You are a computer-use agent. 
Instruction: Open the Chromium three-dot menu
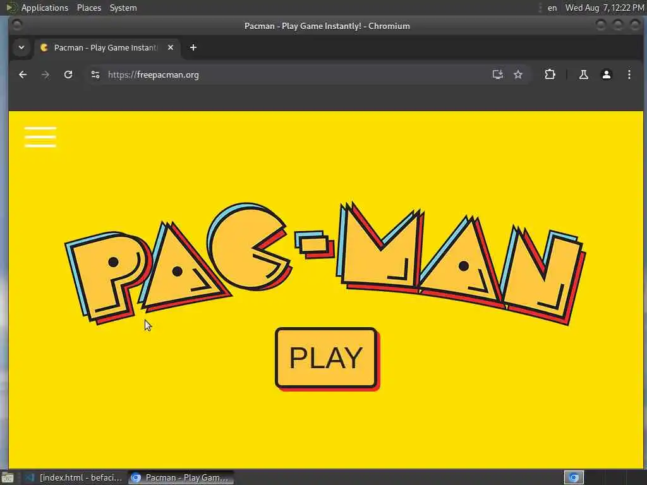coord(629,75)
